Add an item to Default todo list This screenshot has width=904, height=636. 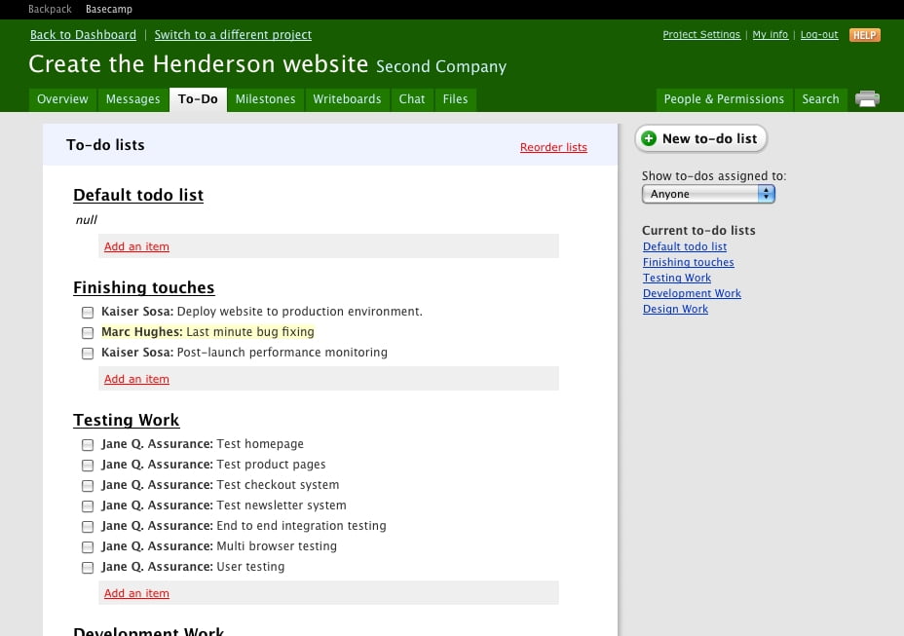(x=136, y=246)
